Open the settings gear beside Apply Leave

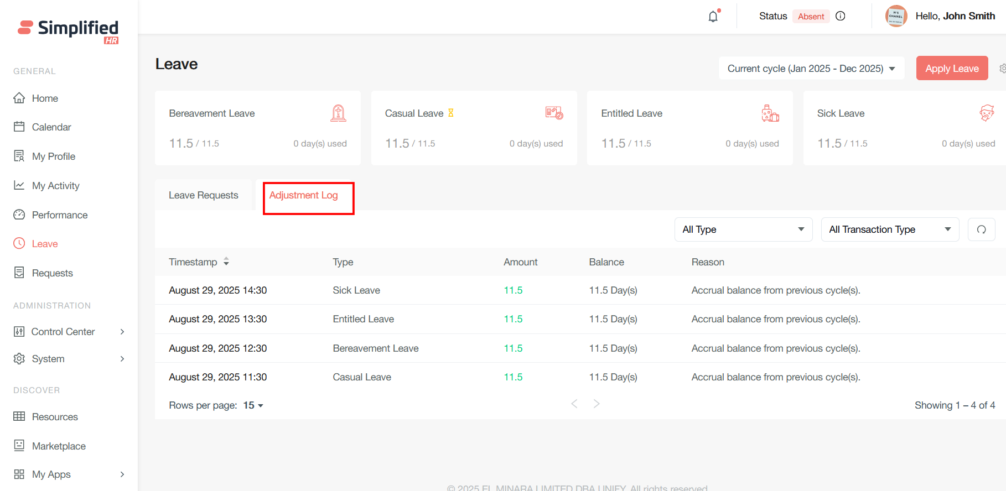1002,69
